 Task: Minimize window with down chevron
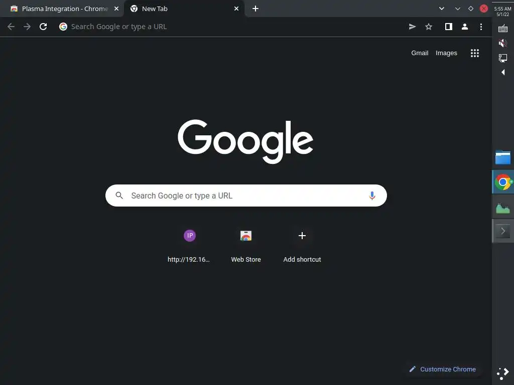pos(458,9)
